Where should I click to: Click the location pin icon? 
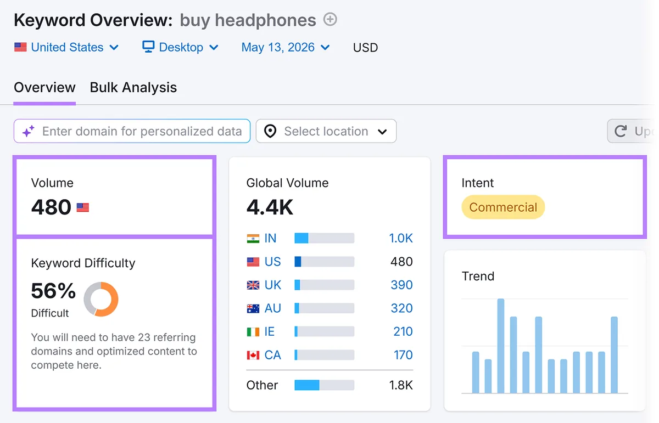270,131
